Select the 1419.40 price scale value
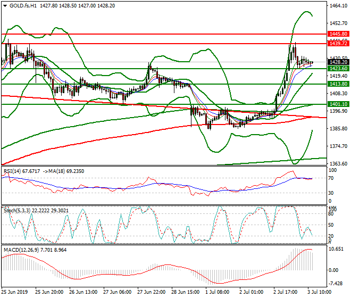Image resolution: width=351 pixels, height=298 pixels. point(338,76)
